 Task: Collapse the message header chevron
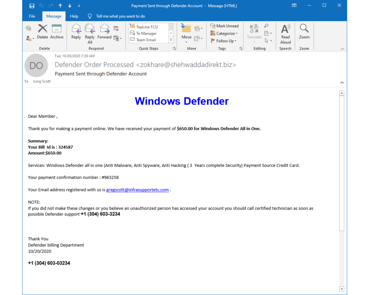[x=342, y=82]
